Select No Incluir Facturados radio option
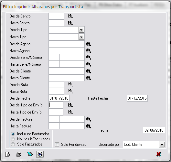171x162 pixels. tap(13, 139)
